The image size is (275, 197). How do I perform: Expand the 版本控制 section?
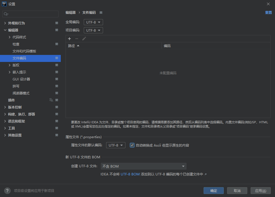[x=5, y=107]
